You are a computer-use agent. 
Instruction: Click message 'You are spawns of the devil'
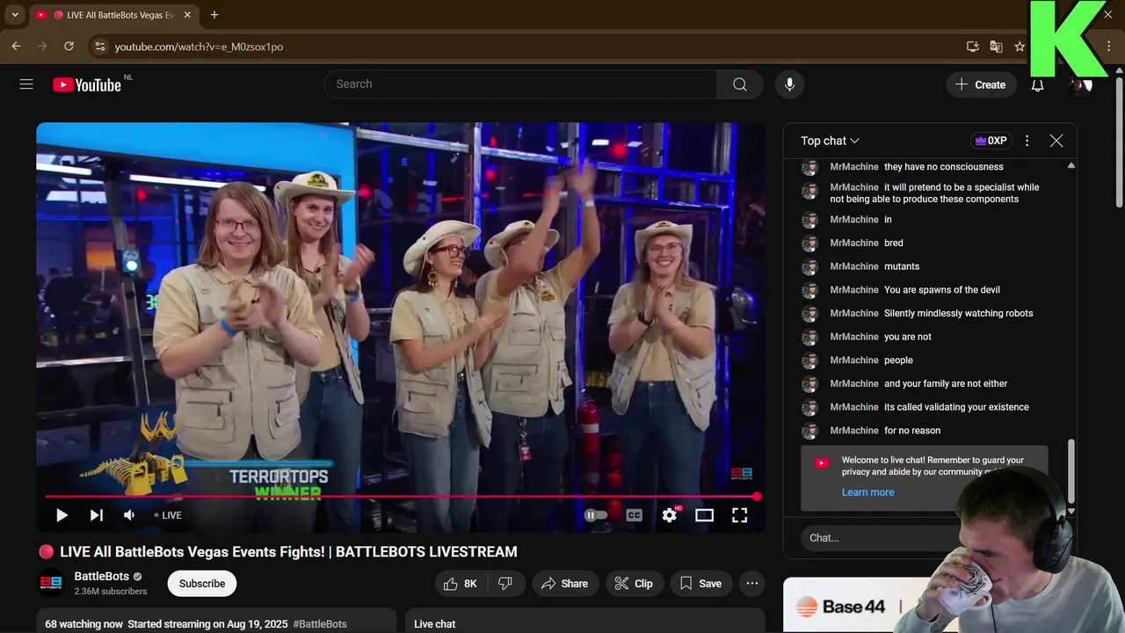pos(941,290)
